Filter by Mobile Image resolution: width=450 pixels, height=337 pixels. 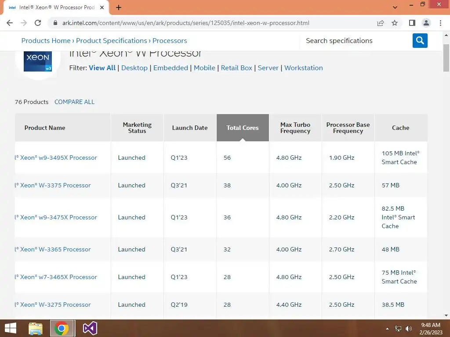[x=204, y=68]
